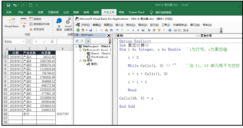
Task: Click the Insert Function fx button
Action: (52, 42)
